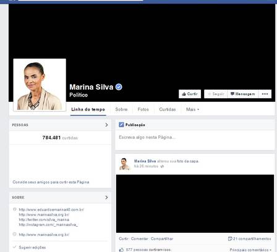Click the Marina Silva page name heading
The width and height of the screenshot is (277, 252).
[x=92, y=87]
